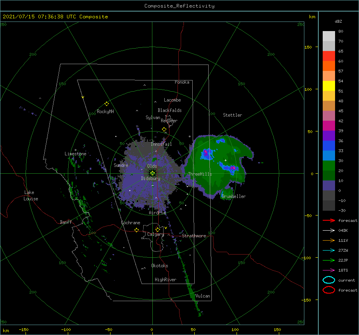Click the red forecast ellipse legend icon
359x335 pixels.
(x=329, y=290)
